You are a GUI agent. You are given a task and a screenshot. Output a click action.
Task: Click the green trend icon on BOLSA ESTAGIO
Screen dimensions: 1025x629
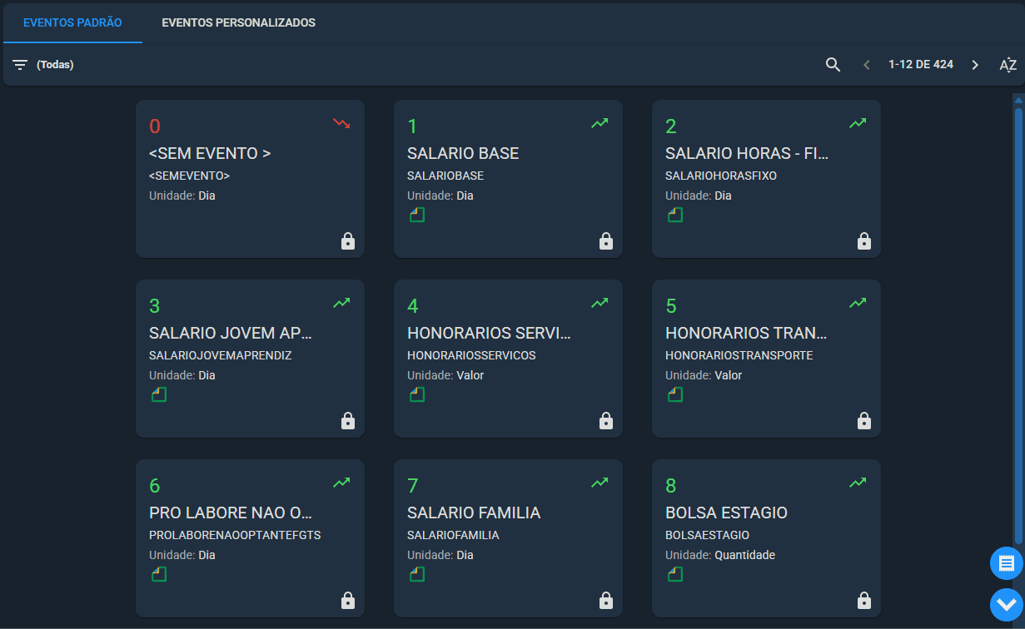pyautogui.click(x=858, y=483)
